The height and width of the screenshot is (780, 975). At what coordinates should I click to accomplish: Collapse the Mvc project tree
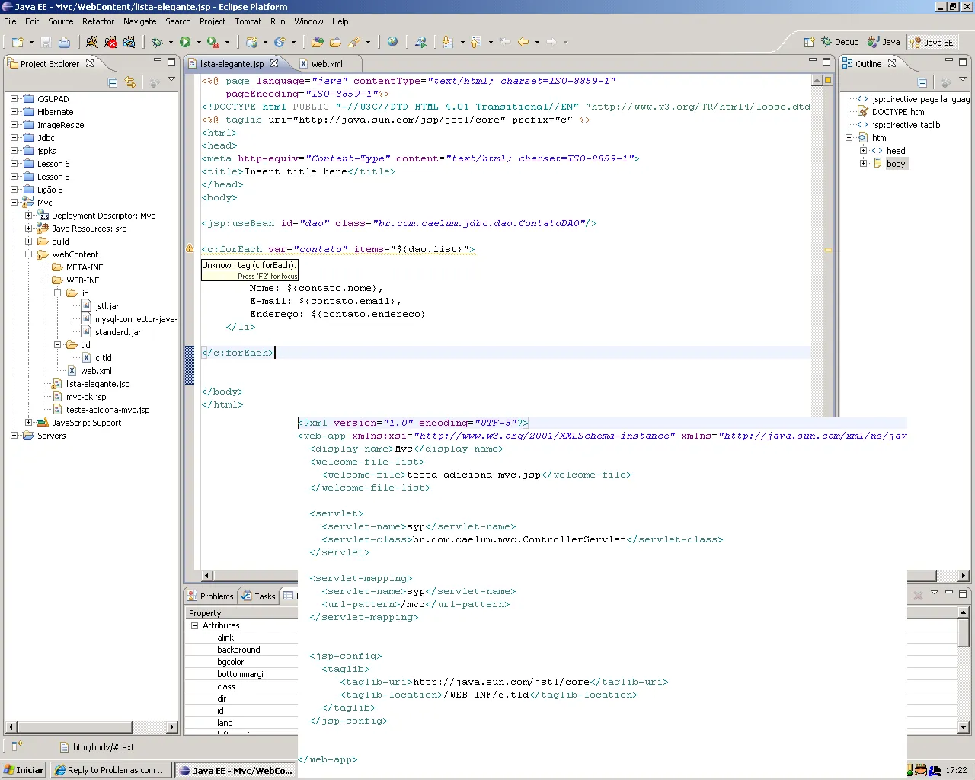coord(14,203)
